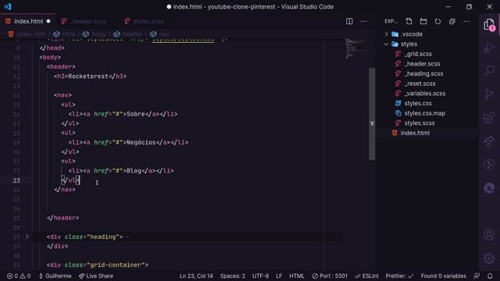The width and height of the screenshot is (500, 281).
Task: Open styles.css.map in Explorer
Action: click(424, 113)
